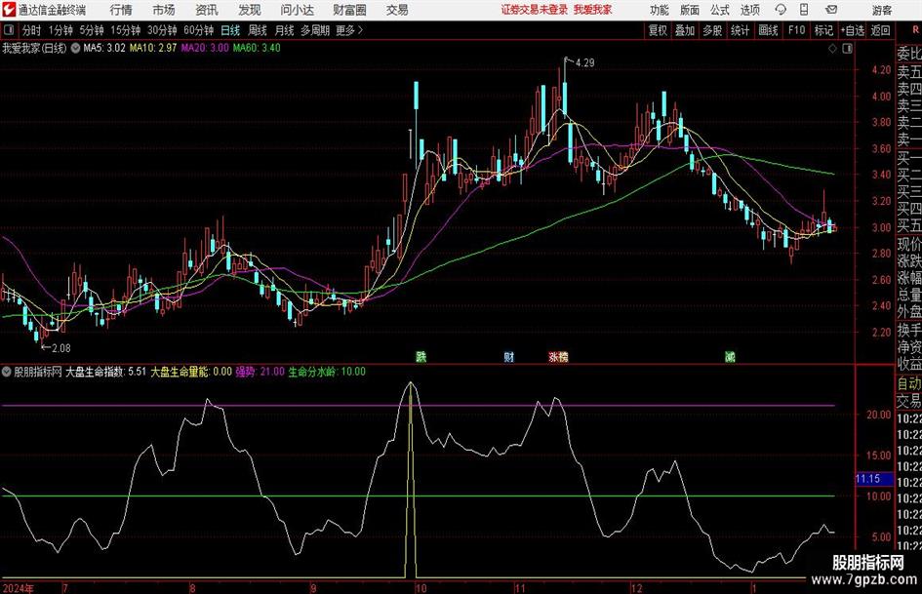This screenshot has height=594, width=922.
Task: Expand the main chart indicator dropdown arrow
Action: (75, 48)
